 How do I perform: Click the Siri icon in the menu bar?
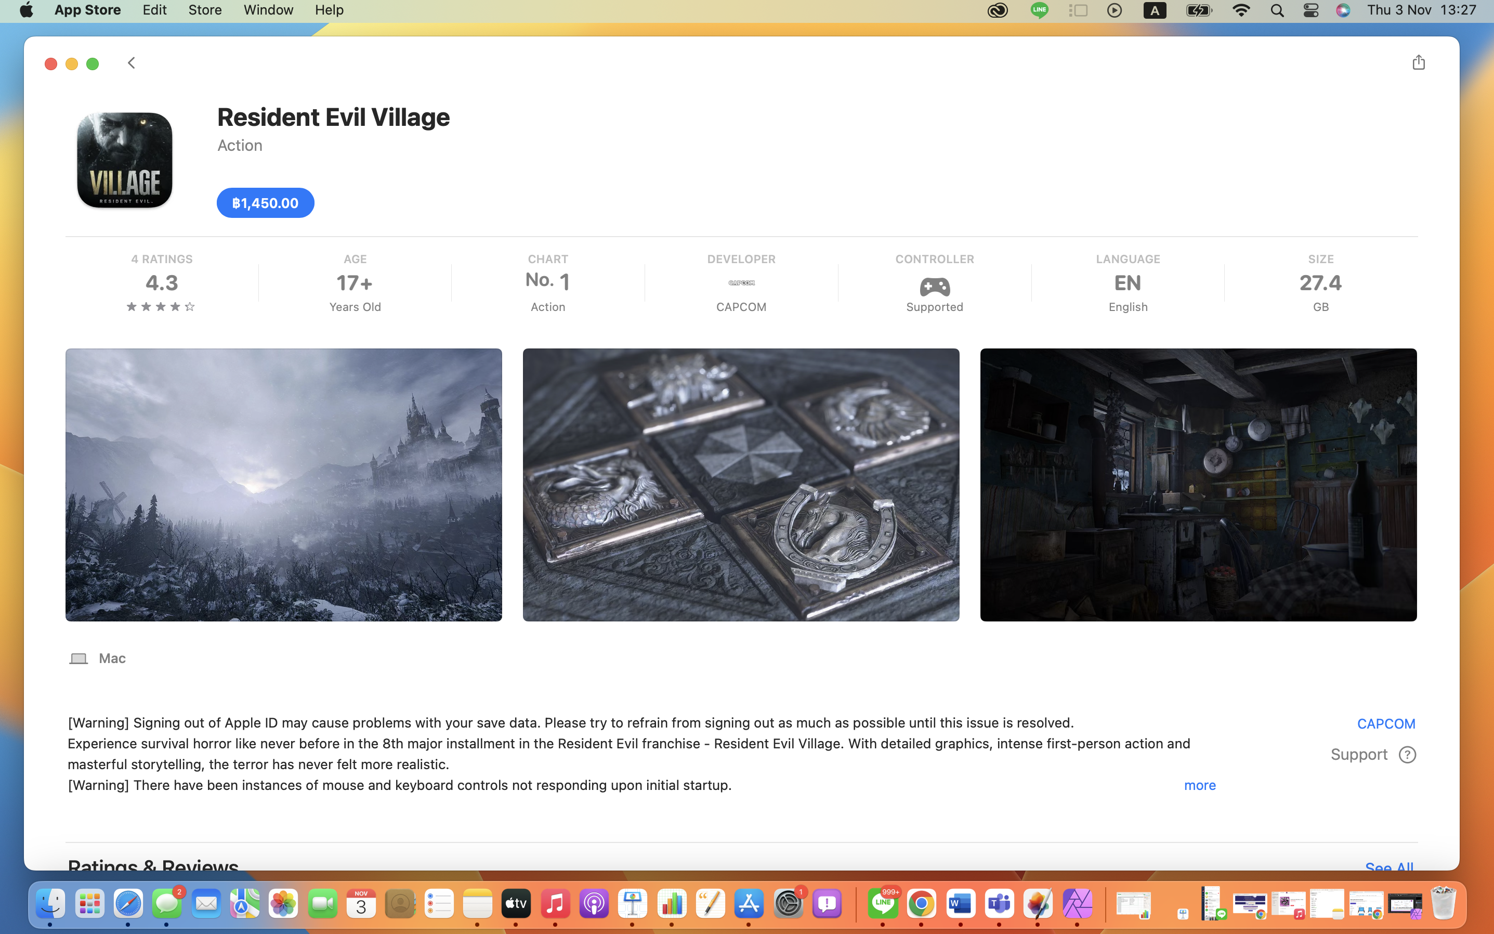pos(1343,10)
